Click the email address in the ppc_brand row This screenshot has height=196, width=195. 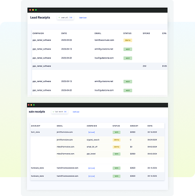[66, 154]
